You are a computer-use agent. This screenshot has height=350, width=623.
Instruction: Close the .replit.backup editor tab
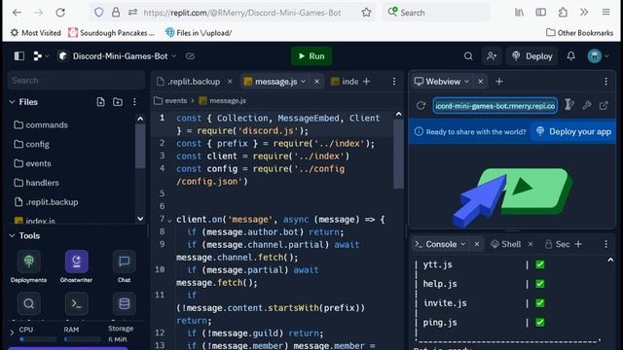coord(230,82)
